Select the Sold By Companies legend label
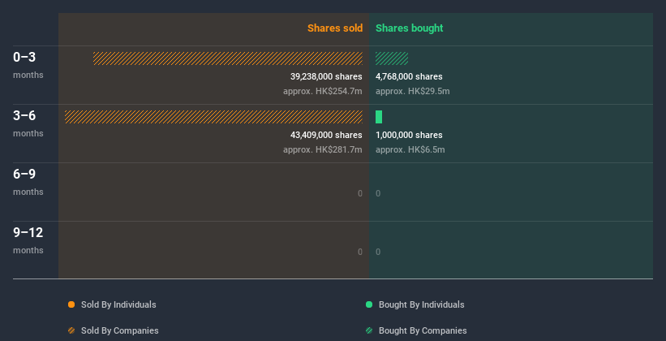Viewport: 666px width, 341px height. click(120, 330)
